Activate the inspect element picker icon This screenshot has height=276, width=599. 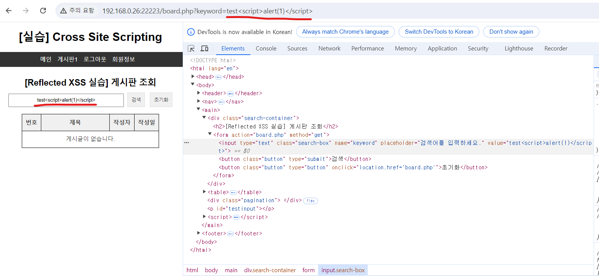pyautogui.click(x=191, y=49)
